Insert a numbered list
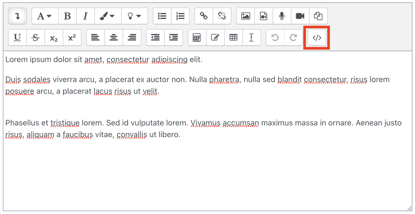The height and width of the screenshot is (214, 415). pyautogui.click(x=180, y=16)
